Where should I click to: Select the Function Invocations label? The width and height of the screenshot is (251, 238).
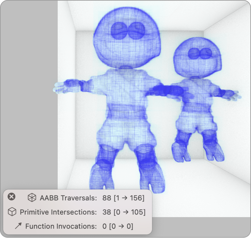(x=61, y=226)
